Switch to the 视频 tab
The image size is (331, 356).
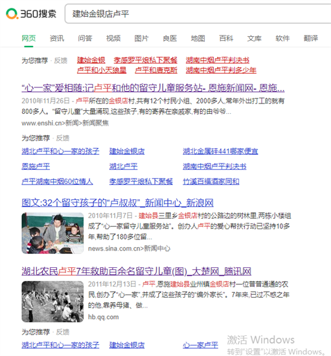click(x=113, y=38)
